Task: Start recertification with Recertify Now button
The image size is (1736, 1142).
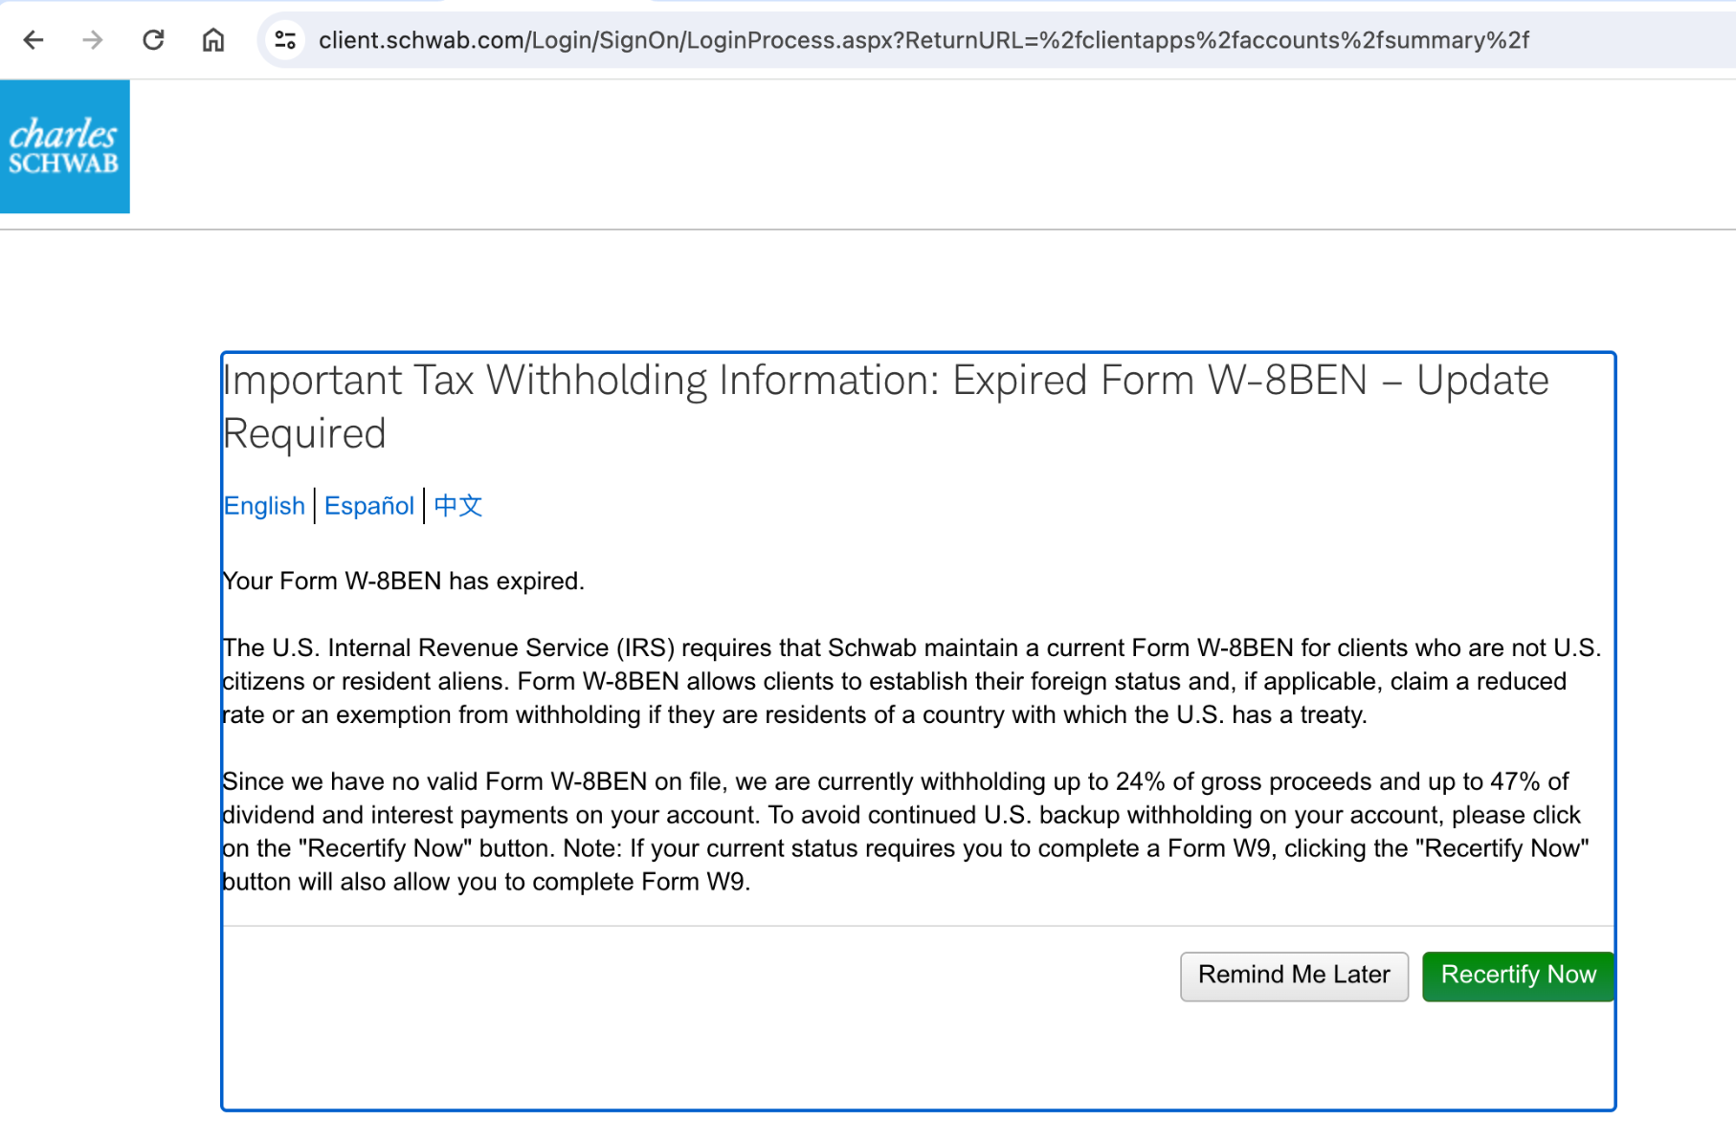Action: (x=1518, y=976)
